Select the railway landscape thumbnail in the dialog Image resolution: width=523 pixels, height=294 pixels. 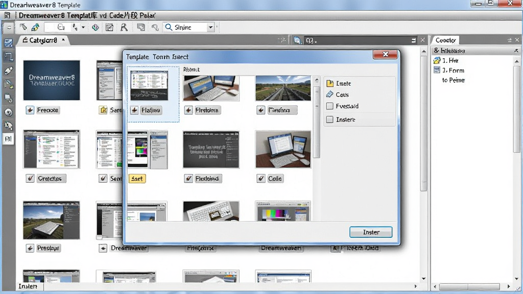283,88
